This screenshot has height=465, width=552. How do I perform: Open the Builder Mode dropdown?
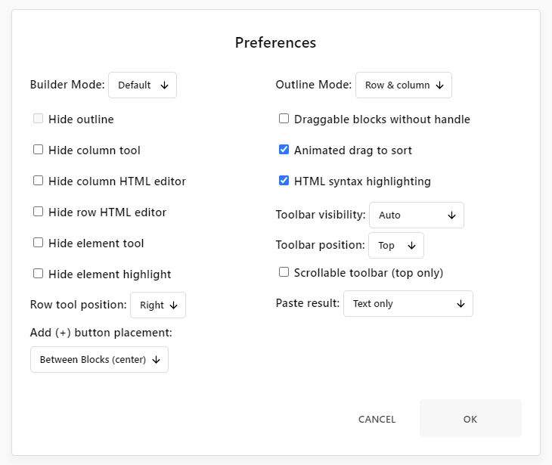point(143,85)
